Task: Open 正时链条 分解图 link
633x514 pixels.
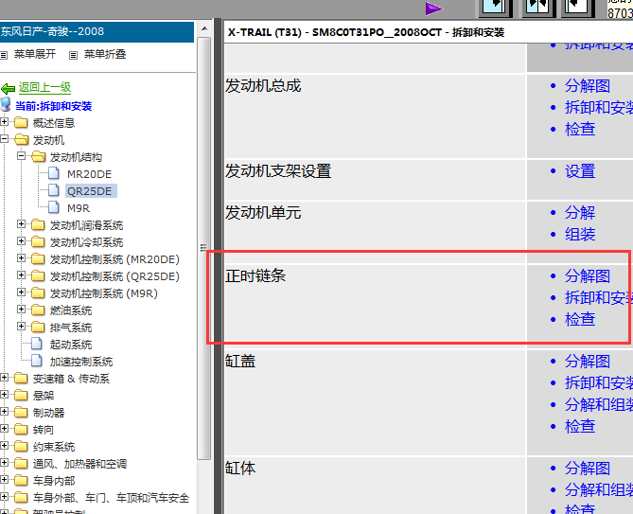Action: click(588, 276)
